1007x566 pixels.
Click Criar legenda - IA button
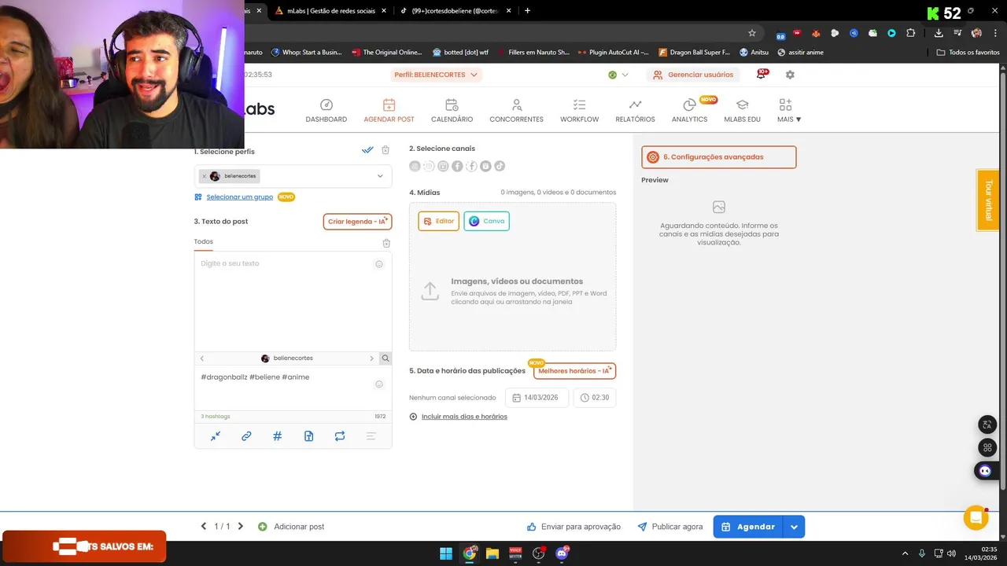click(357, 222)
